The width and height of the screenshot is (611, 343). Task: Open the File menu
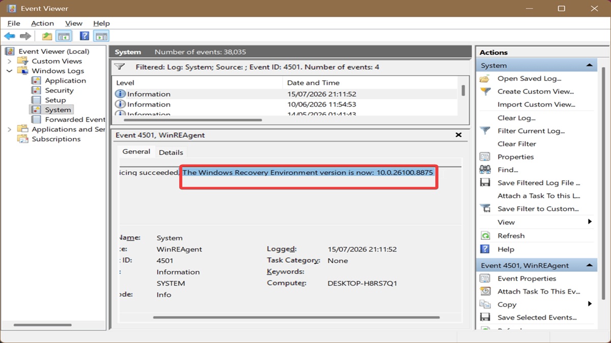14,23
